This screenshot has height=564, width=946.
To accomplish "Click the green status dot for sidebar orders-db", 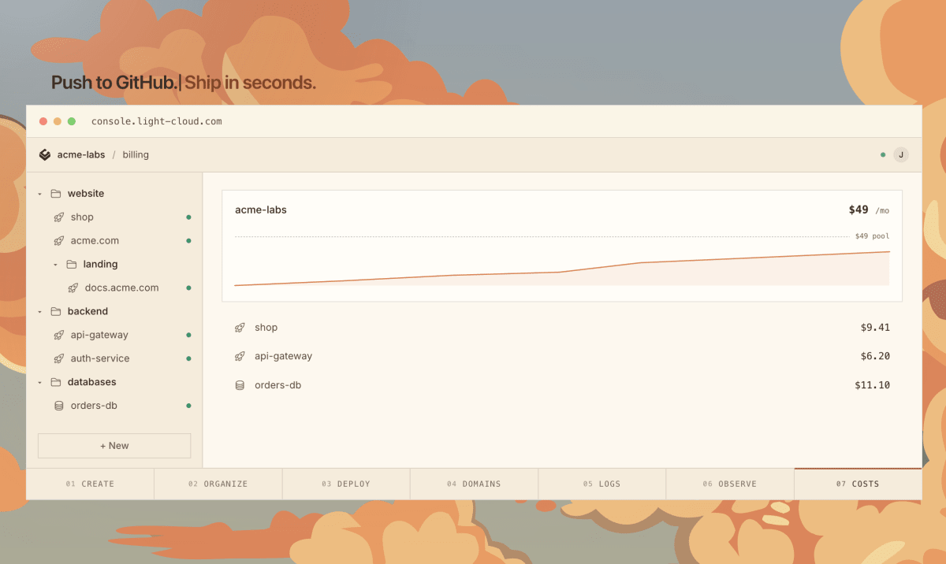I will point(188,406).
